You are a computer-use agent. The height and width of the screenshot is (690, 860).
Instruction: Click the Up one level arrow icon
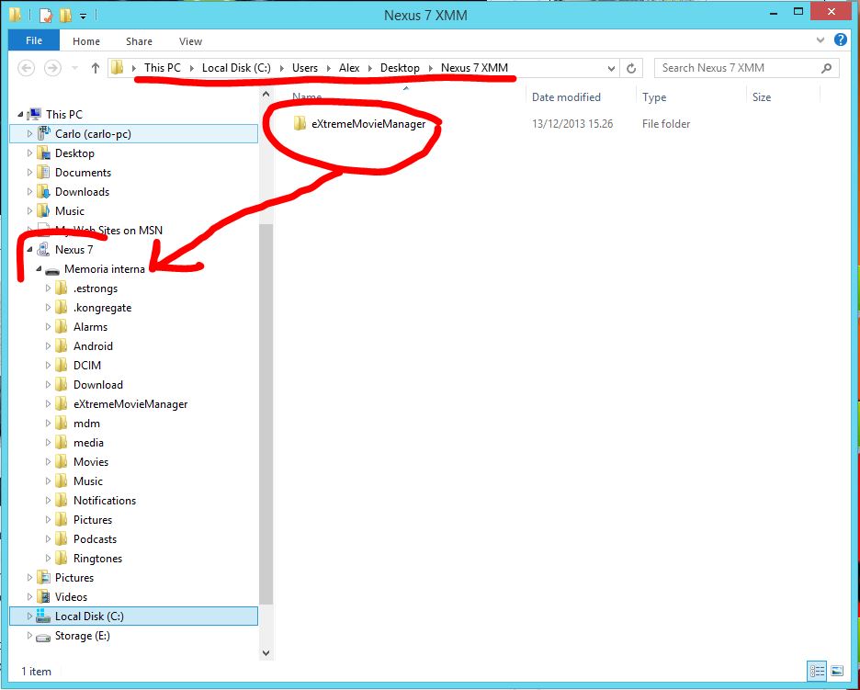(x=96, y=68)
